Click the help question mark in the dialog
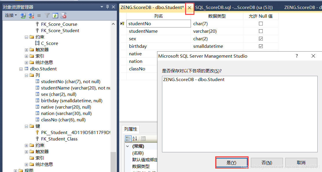 pos(297,56)
